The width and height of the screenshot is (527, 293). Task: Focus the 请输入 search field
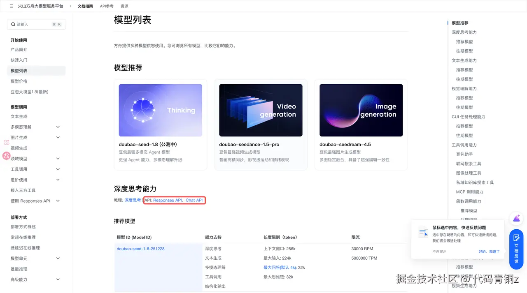point(36,25)
